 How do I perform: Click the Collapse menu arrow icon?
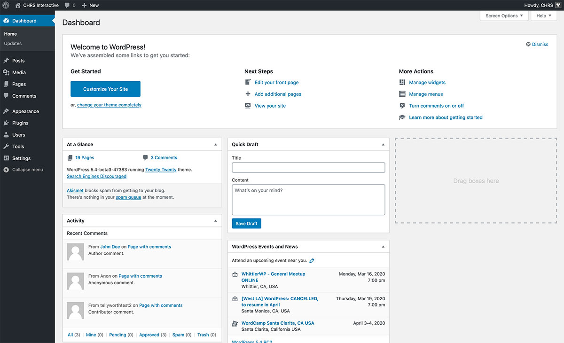pyautogui.click(x=6, y=170)
